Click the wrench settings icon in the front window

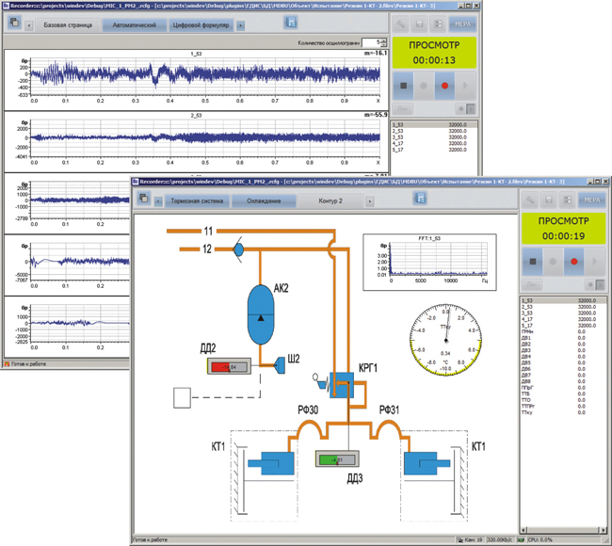pyautogui.click(x=531, y=200)
